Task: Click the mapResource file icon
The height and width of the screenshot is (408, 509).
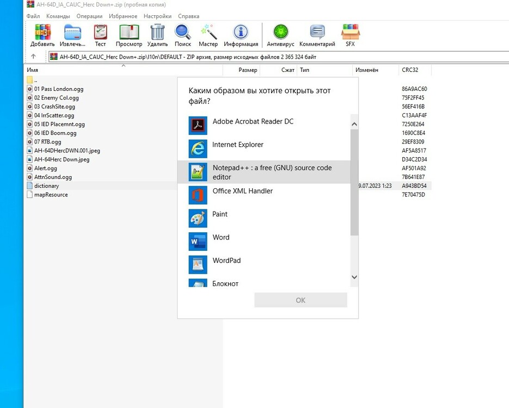Action: [x=30, y=194]
